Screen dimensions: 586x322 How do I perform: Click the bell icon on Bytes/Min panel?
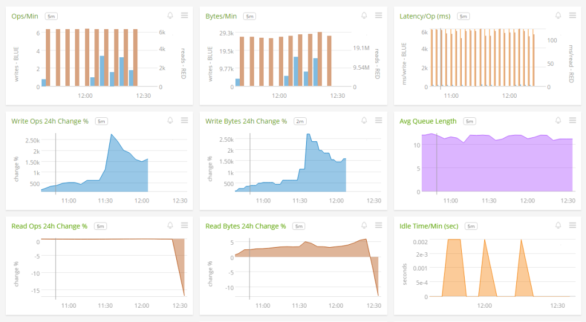(364, 15)
